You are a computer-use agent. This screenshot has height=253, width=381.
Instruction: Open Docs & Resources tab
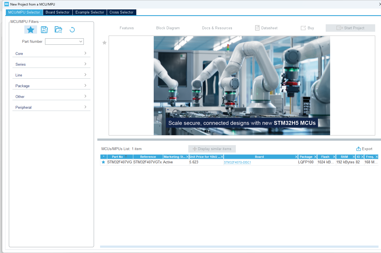(x=217, y=28)
